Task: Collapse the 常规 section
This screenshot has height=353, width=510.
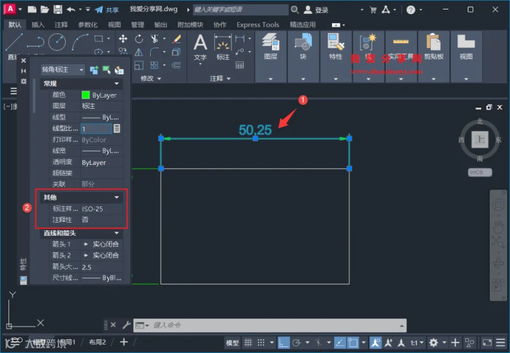Action: [x=116, y=84]
